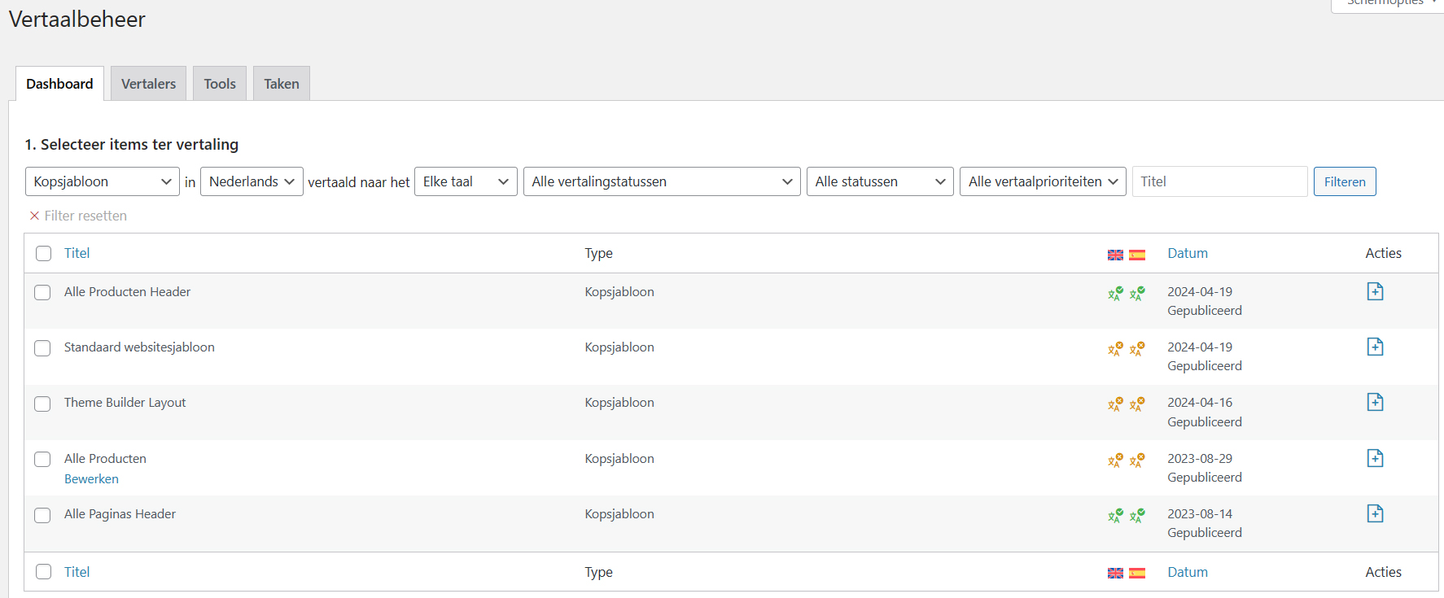Image resolution: width=1444 pixels, height=598 pixels.
Task: Click Spanish translation icon for Alle Paginas Header
Action: (1137, 516)
